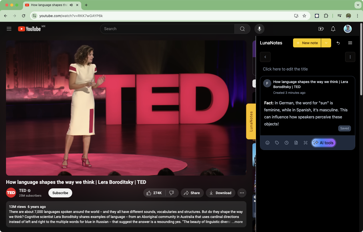The height and width of the screenshot is (232, 363).
Task: Collapse the LunaNotes side tab
Action: (251, 121)
